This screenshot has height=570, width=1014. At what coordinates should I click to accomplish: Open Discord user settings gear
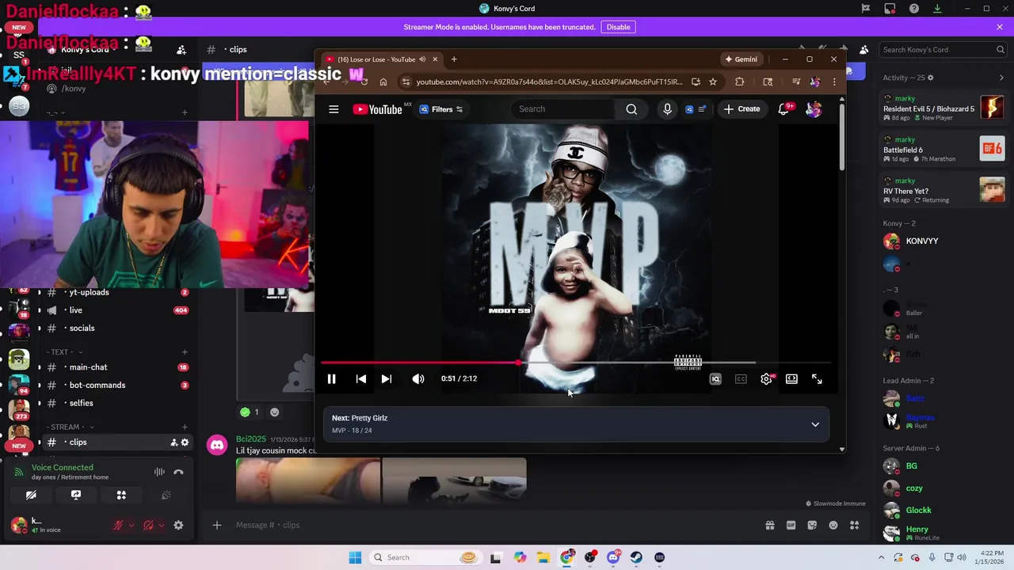tap(178, 525)
